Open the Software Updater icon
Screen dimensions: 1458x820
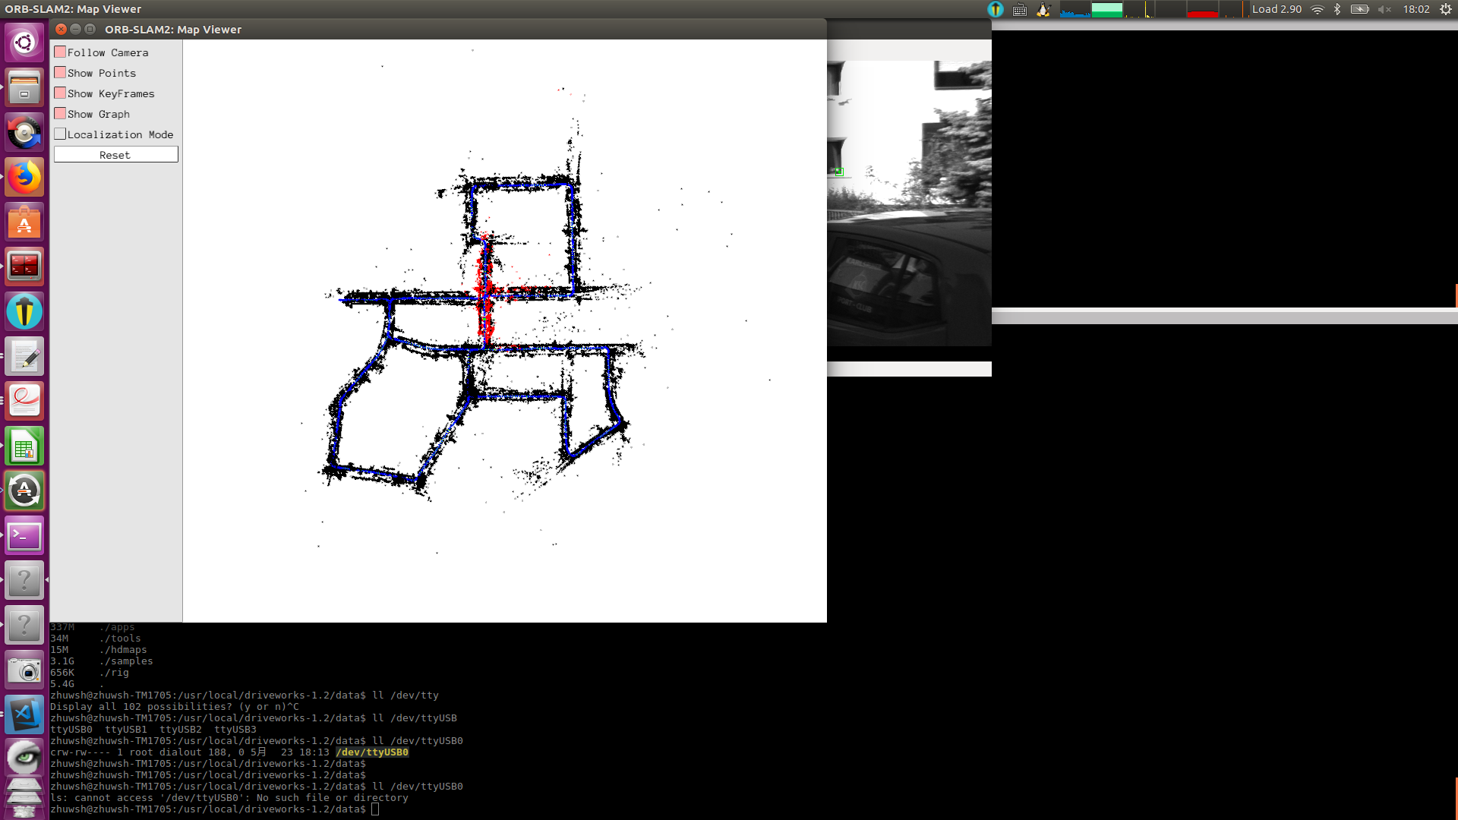tap(24, 490)
